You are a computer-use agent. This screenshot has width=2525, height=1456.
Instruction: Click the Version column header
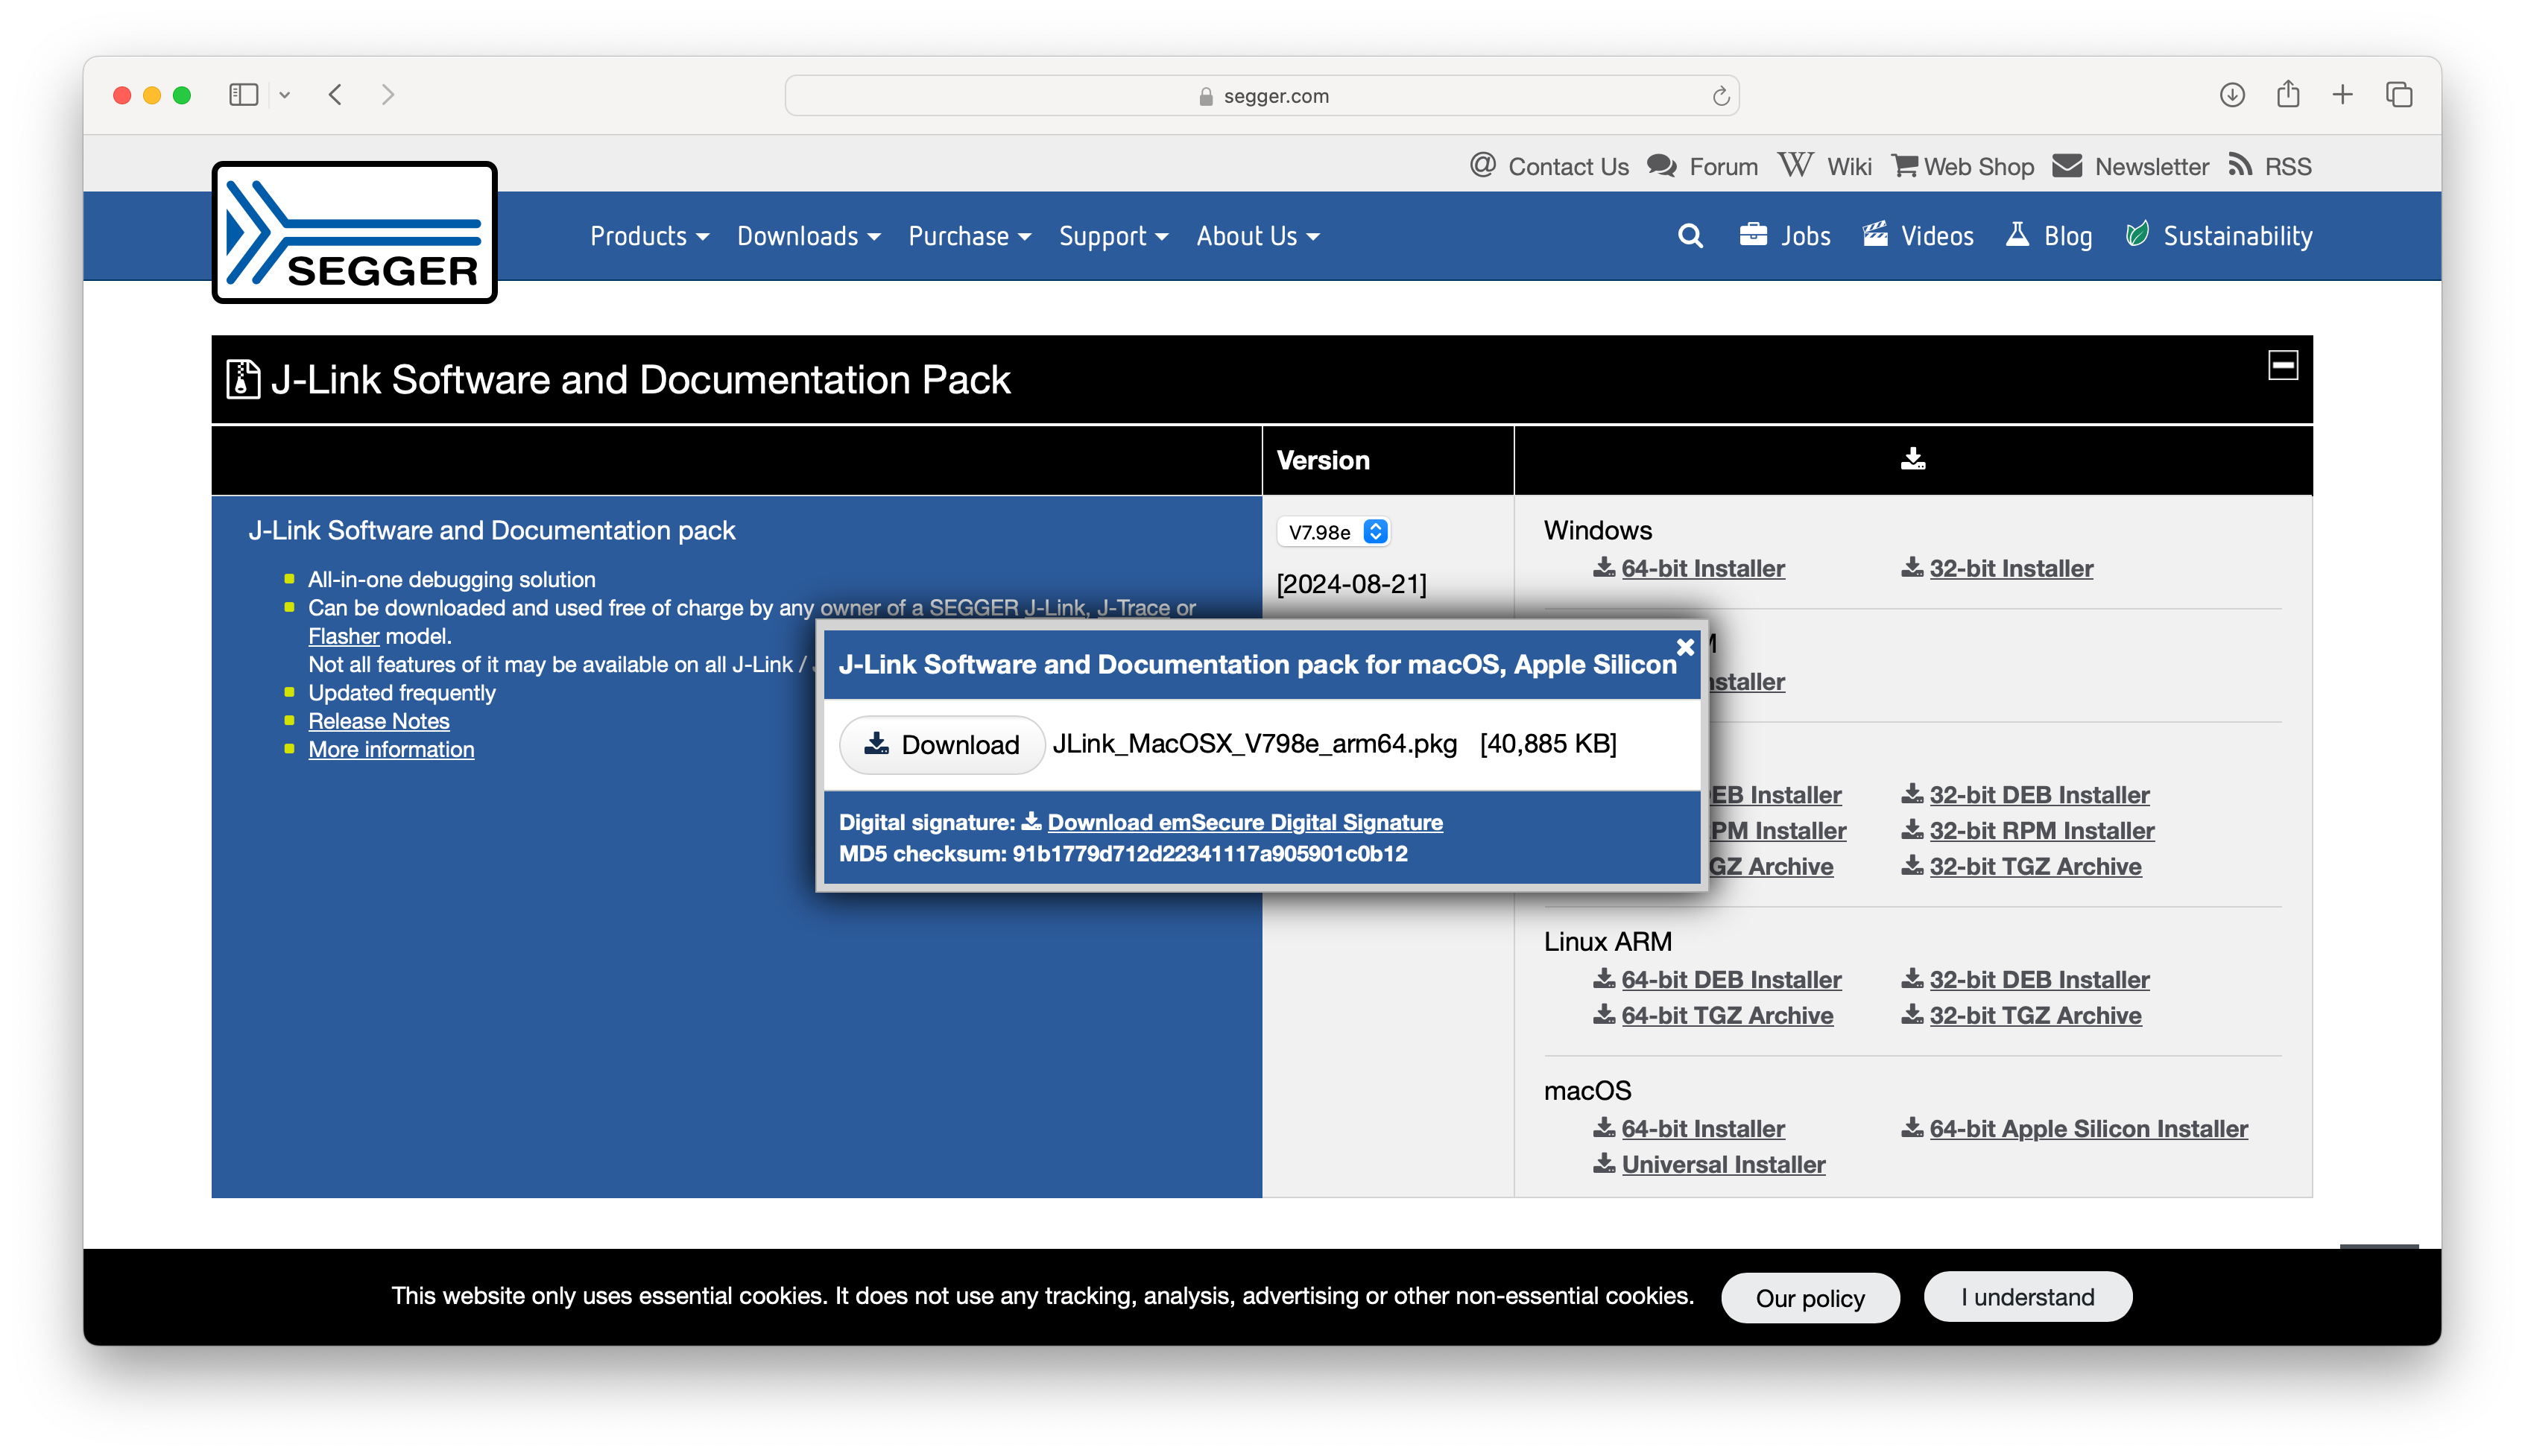click(1323, 460)
